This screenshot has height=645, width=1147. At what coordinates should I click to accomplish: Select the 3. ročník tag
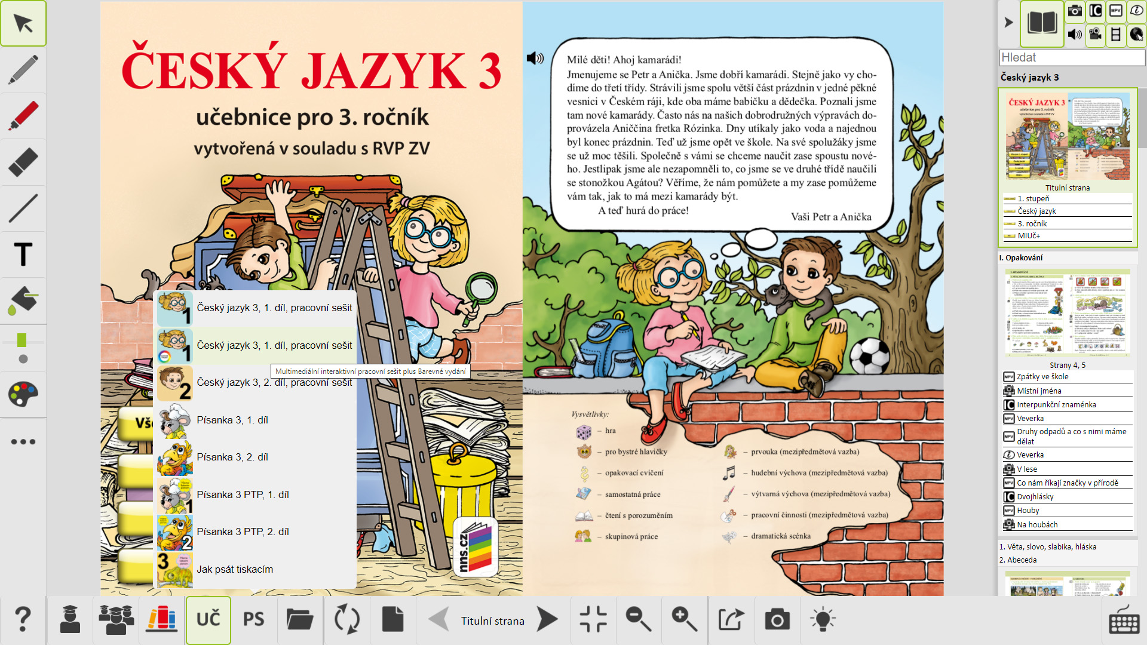click(x=1068, y=224)
